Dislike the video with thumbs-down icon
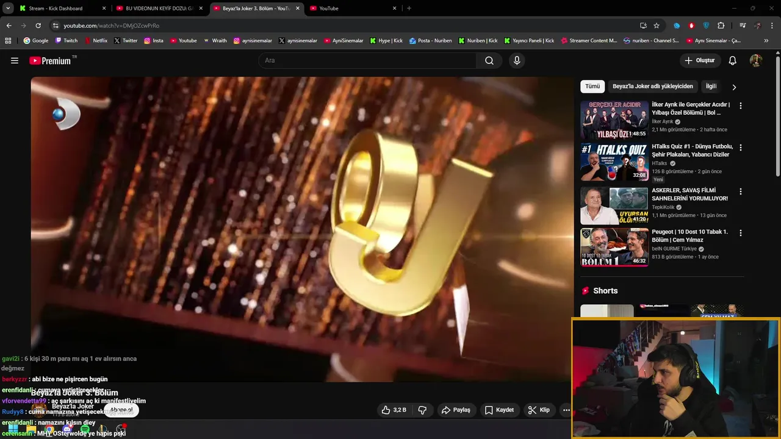This screenshot has width=781, height=439. coord(422,410)
